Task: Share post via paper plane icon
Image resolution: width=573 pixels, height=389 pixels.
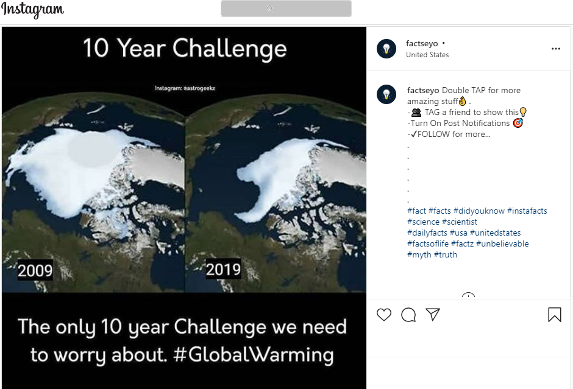Action: [433, 314]
